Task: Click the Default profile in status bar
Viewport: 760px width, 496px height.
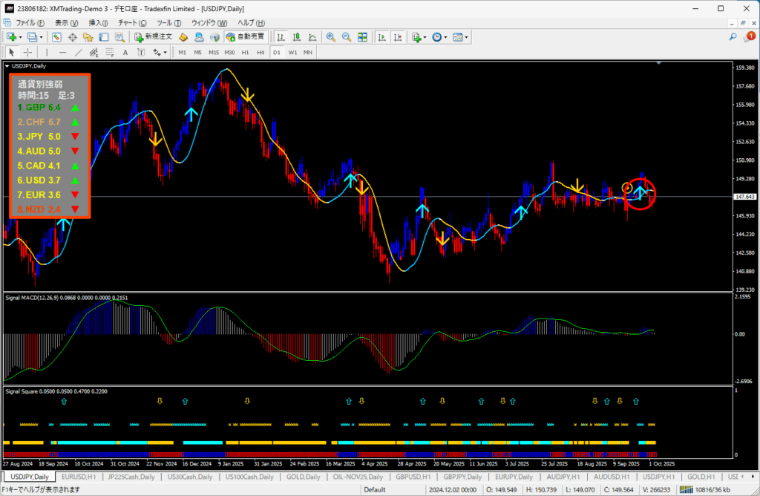Action: click(375, 489)
